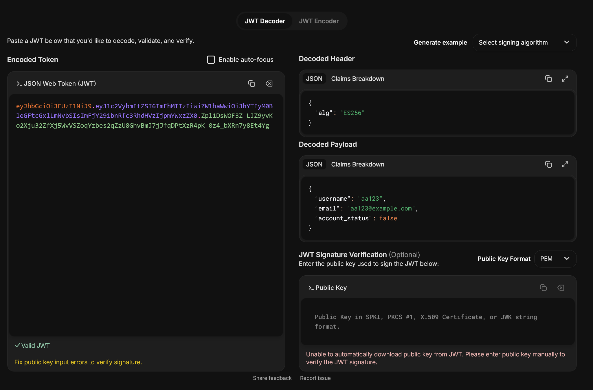Image resolution: width=593 pixels, height=390 pixels.
Task: Click inside the Public Key input area
Action: click(x=437, y=322)
